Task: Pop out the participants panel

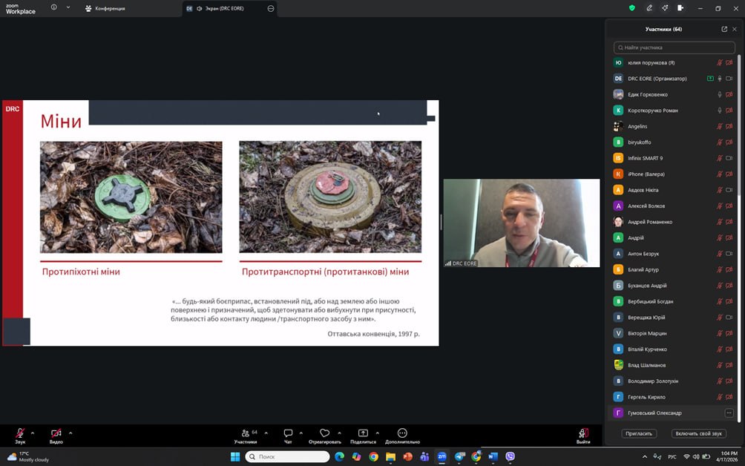Action: [x=724, y=29]
